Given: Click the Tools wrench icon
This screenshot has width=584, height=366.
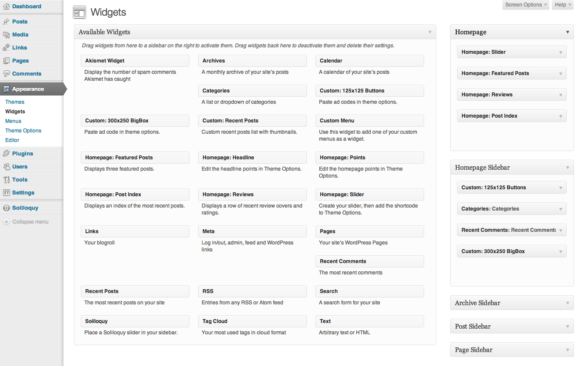Looking at the screenshot, I should (x=6, y=180).
